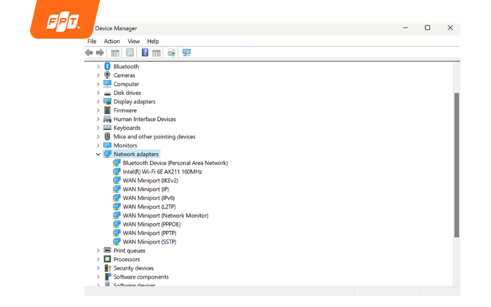Click the Show/Hide Console Tree icon

point(115,53)
